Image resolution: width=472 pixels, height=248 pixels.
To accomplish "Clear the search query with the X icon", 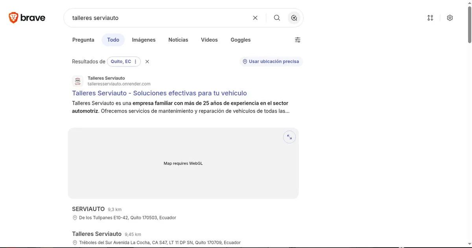I will tap(255, 18).
